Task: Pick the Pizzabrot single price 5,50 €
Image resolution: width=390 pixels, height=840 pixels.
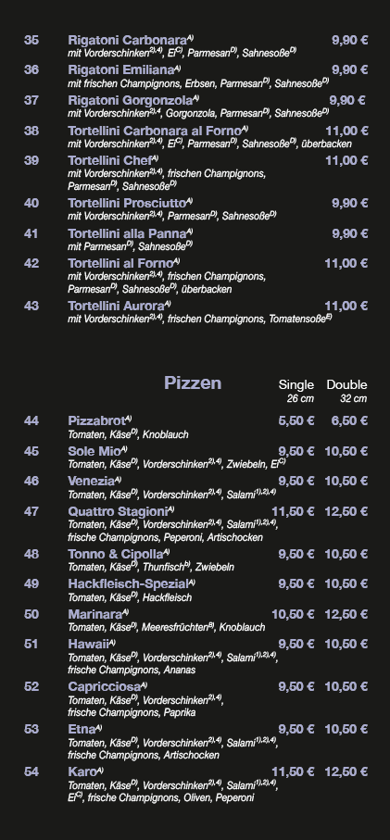Action: click(x=296, y=420)
